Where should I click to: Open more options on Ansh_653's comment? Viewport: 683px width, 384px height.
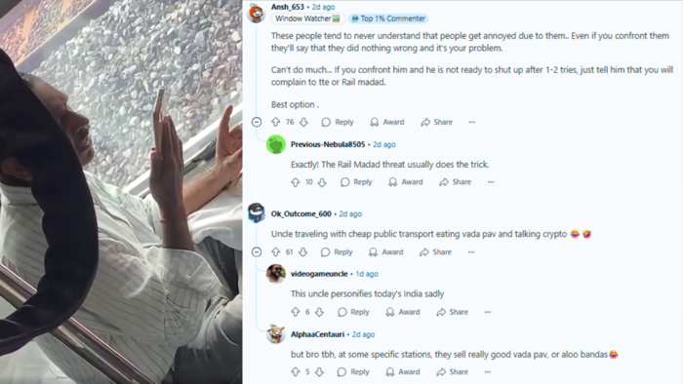(471, 122)
